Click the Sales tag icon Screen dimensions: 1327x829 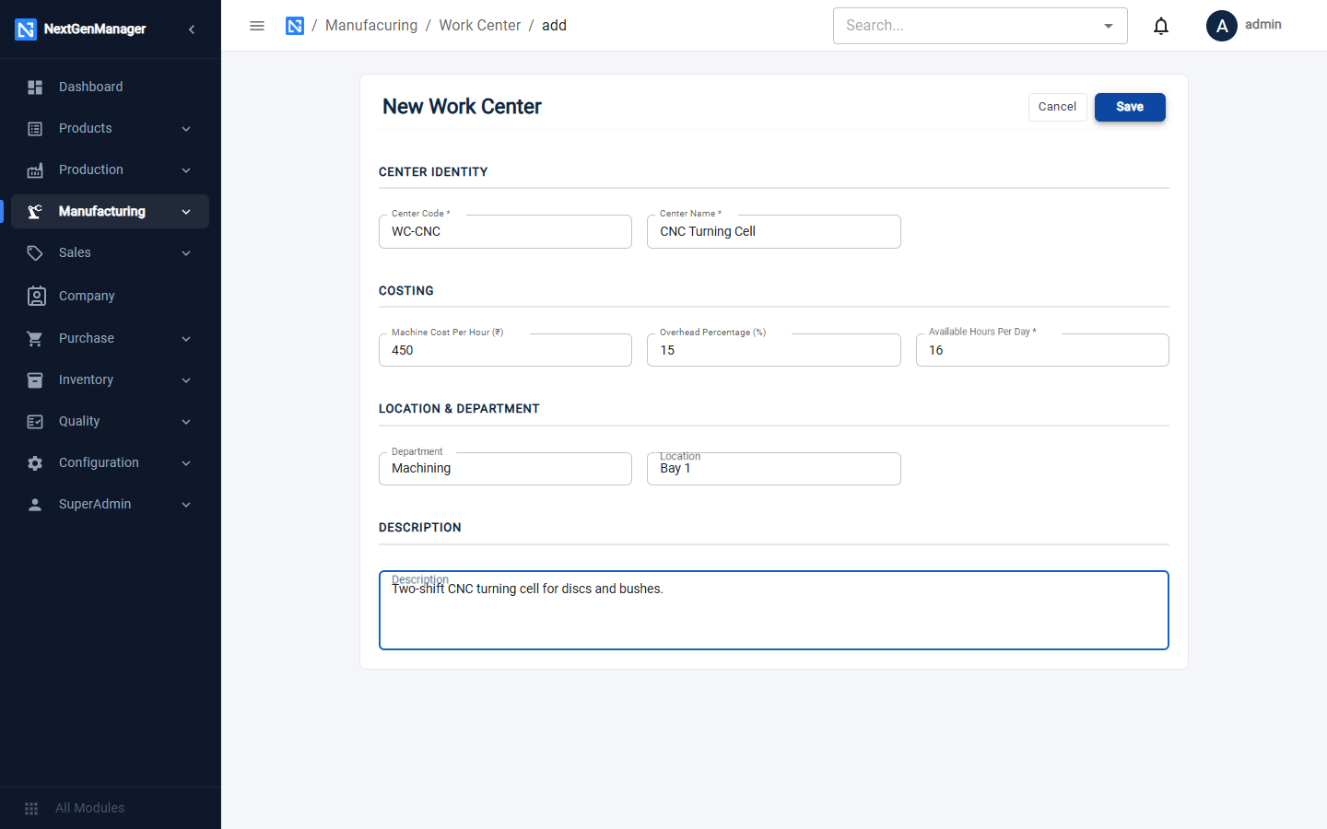click(x=35, y=253)
